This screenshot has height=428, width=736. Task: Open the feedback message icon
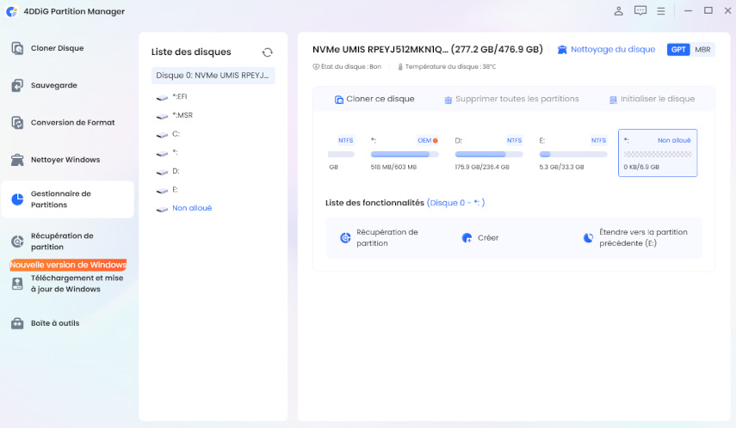(640, 11)
